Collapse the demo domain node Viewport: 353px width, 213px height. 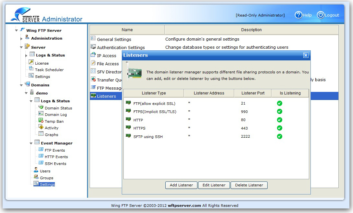coord(26,93)
